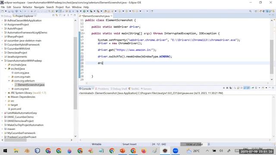Open the Run launch dropdown arrow

click(x=88, y=11)
